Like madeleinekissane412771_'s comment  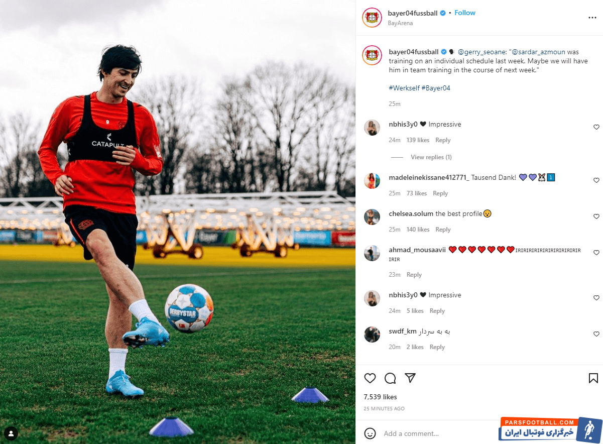click(596, 180)
